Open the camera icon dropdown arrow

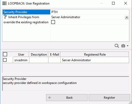tap(127, 46)
